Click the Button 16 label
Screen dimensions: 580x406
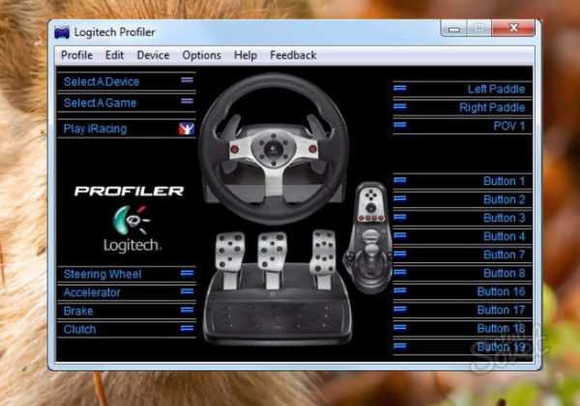[501, 292]
